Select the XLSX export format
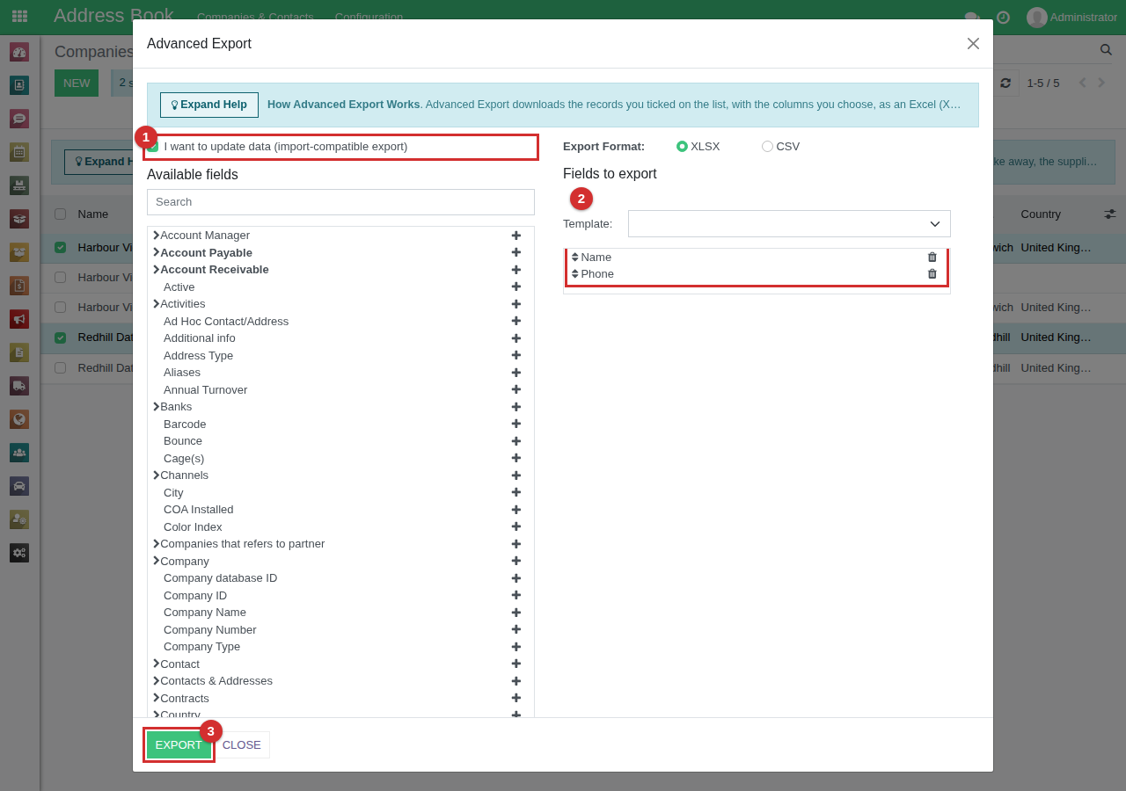The width and height of the screenshot is (1126, 791). point(682,146)
